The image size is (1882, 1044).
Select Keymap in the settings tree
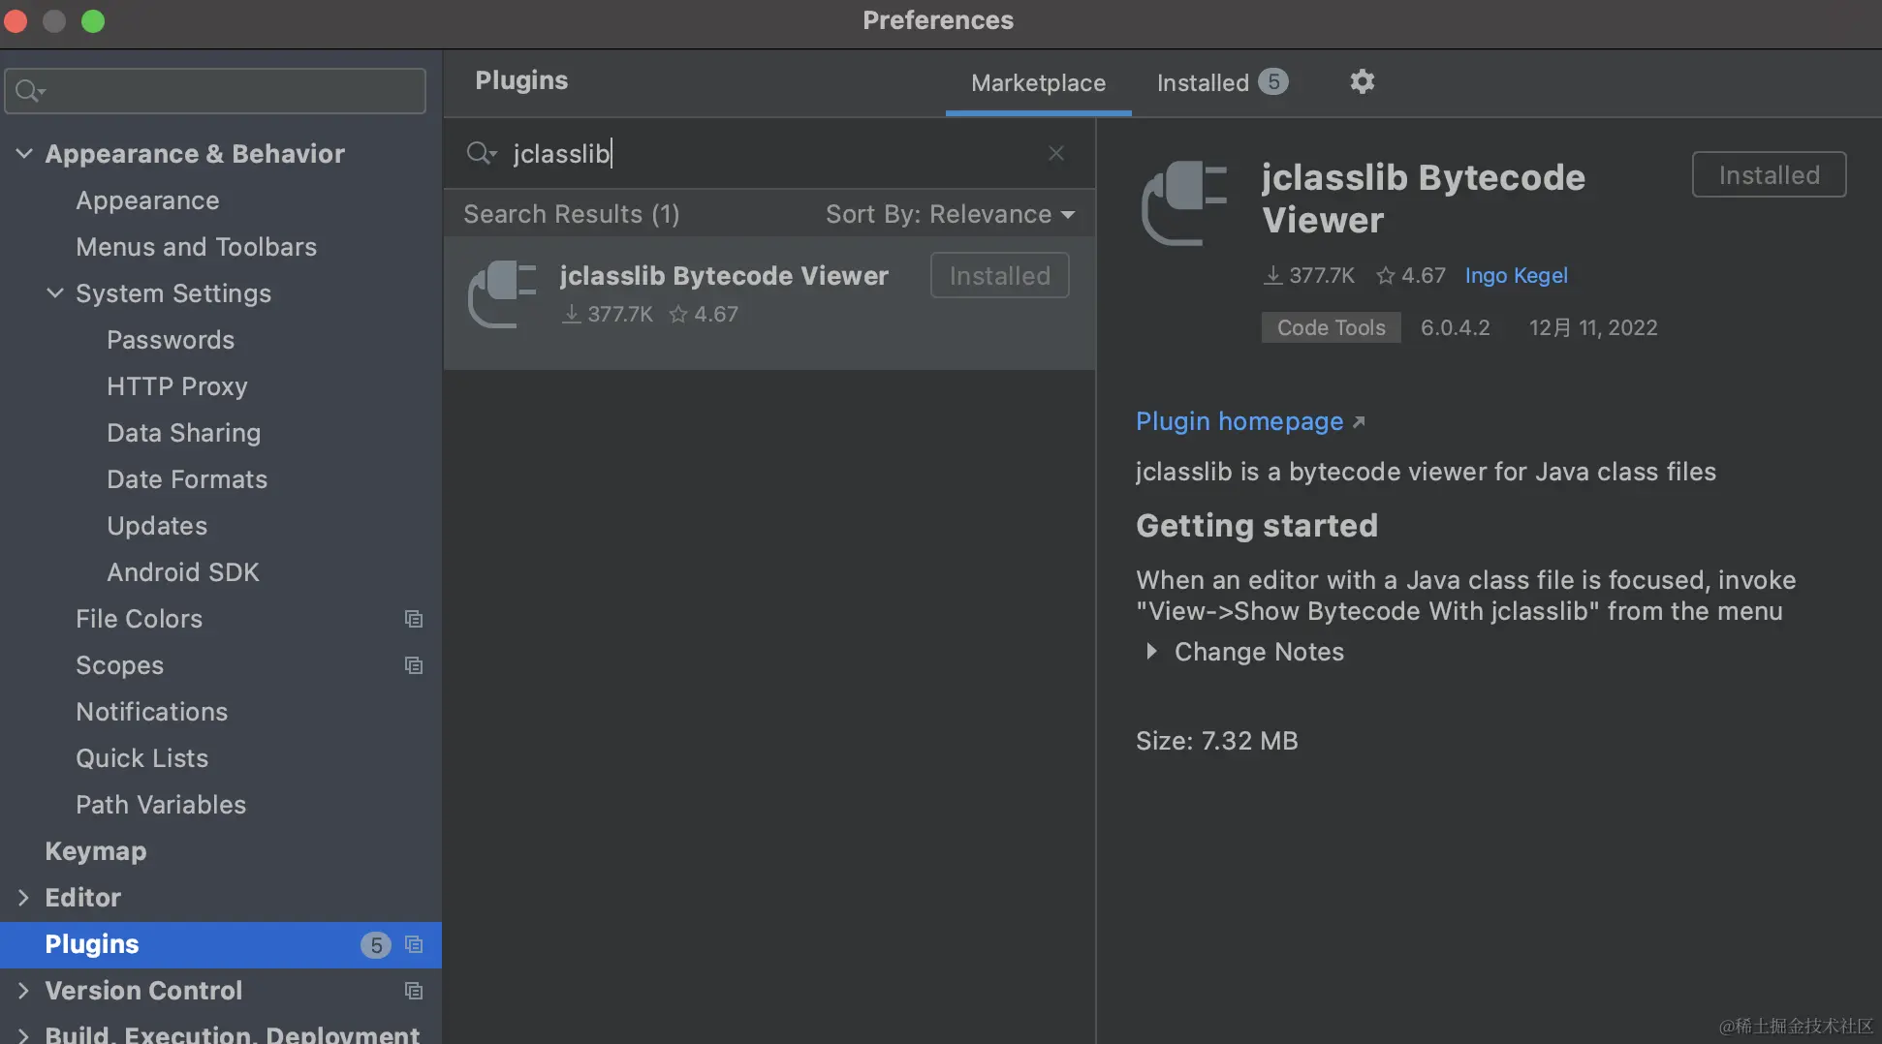(x=96, y=851)
